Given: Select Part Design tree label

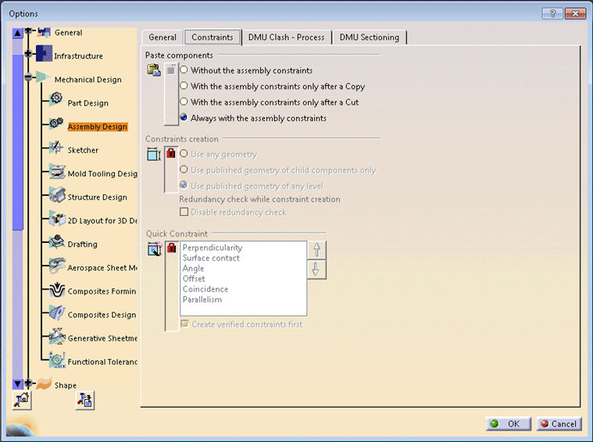Looking at the screenshot, I should (88, 103).
